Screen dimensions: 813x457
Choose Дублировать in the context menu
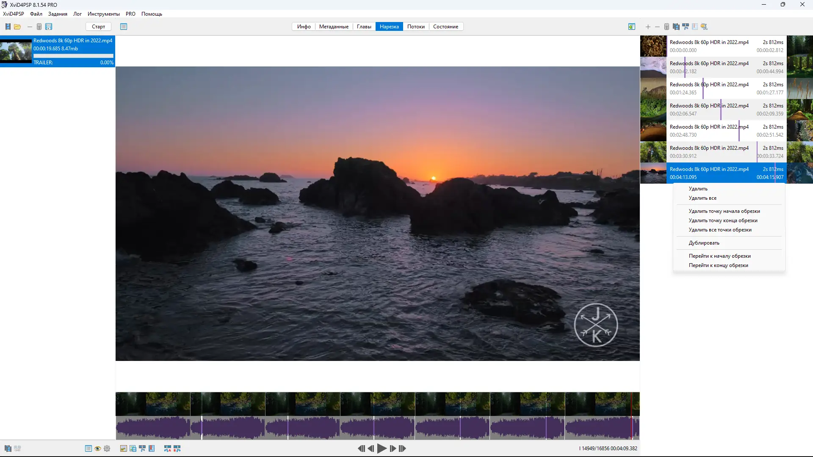(x=704, y=242)
